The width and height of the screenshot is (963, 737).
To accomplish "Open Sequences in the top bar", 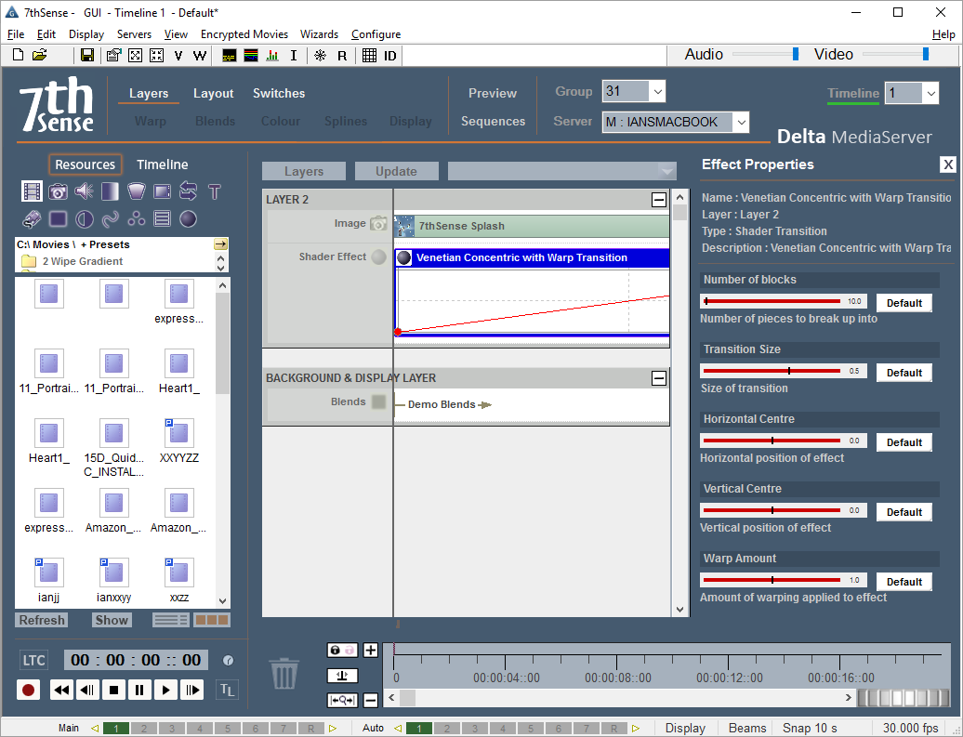I will 494,122.
